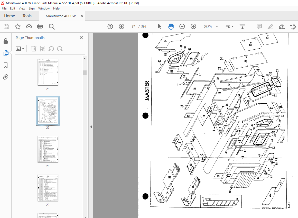Switch to the Home tab

pos(10,16)
